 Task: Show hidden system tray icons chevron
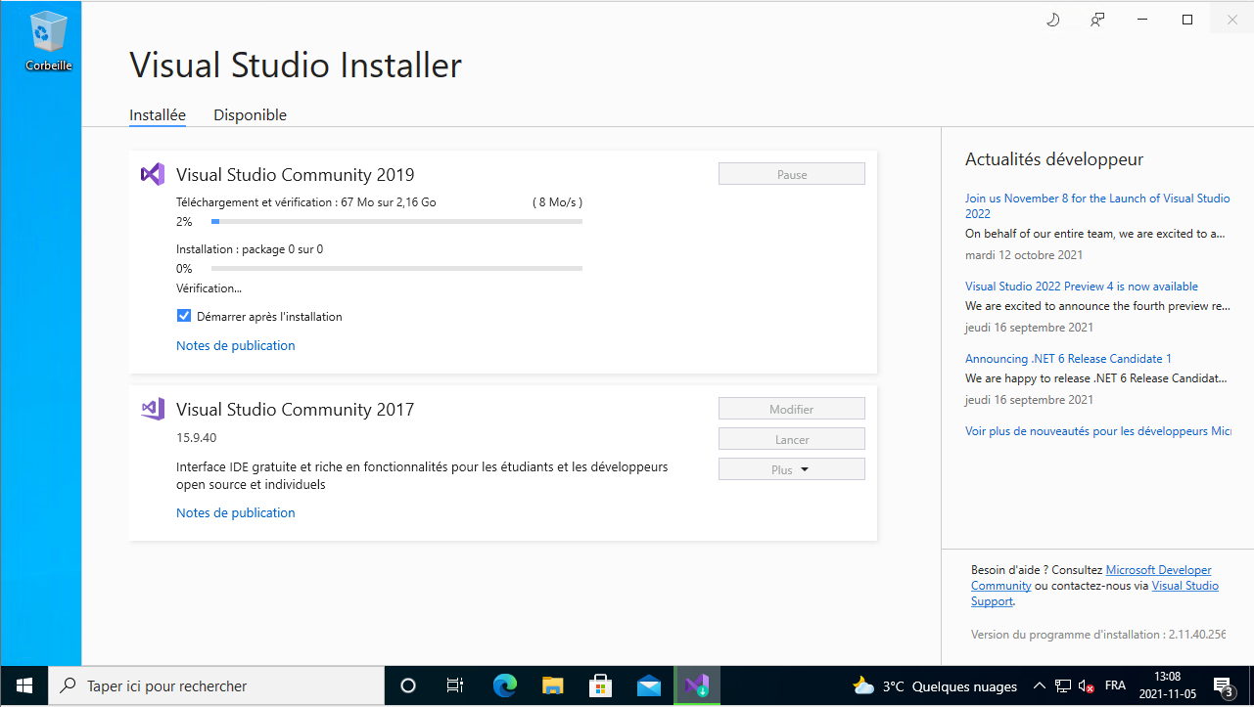point(1039,685)
